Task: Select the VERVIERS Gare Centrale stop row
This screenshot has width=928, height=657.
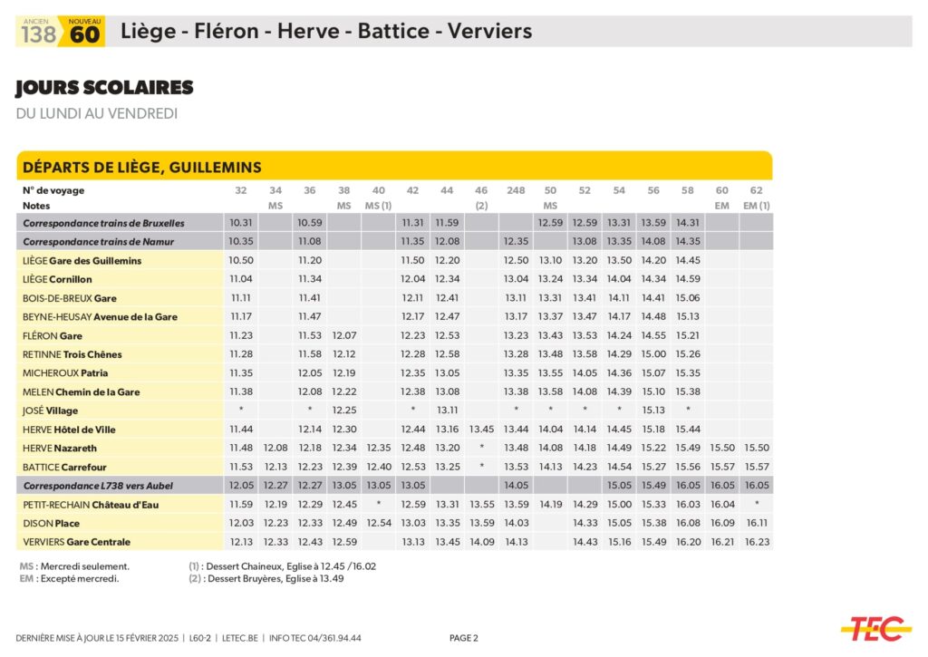Action: click(x=77, y=542)
